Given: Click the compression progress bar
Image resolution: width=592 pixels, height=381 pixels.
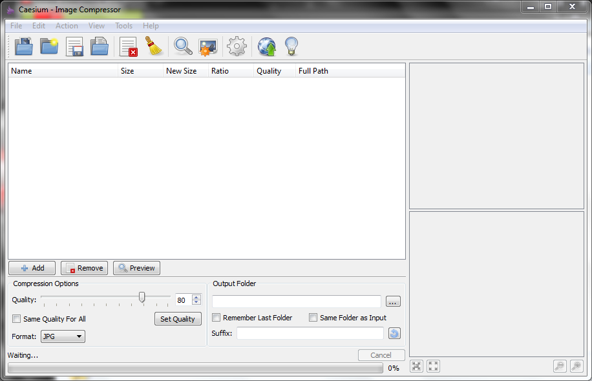Looking at the screenshot, I should (x=195, y=368).
